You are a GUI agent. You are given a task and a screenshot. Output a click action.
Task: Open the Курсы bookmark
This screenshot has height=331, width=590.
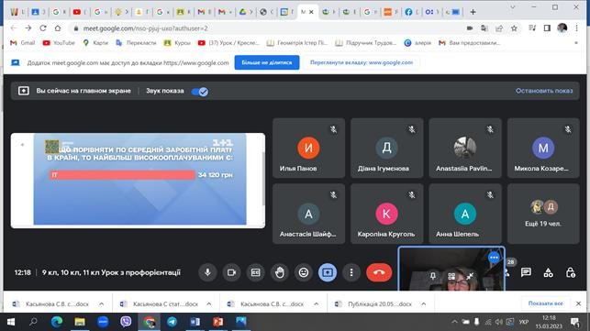(178, 43)
